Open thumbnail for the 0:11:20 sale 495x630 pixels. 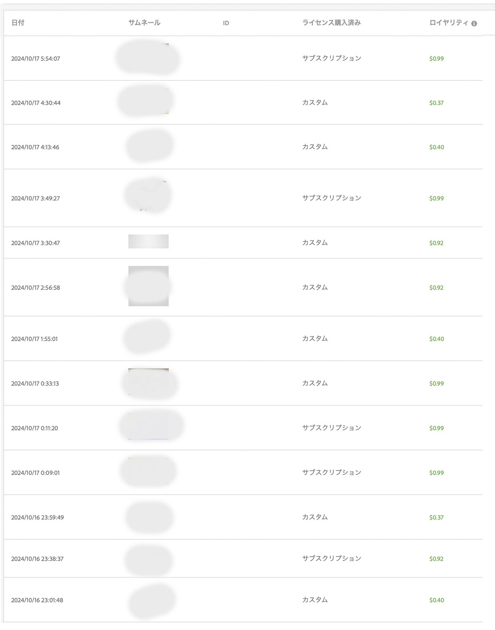pyautogui.click(x=148, y=426)
